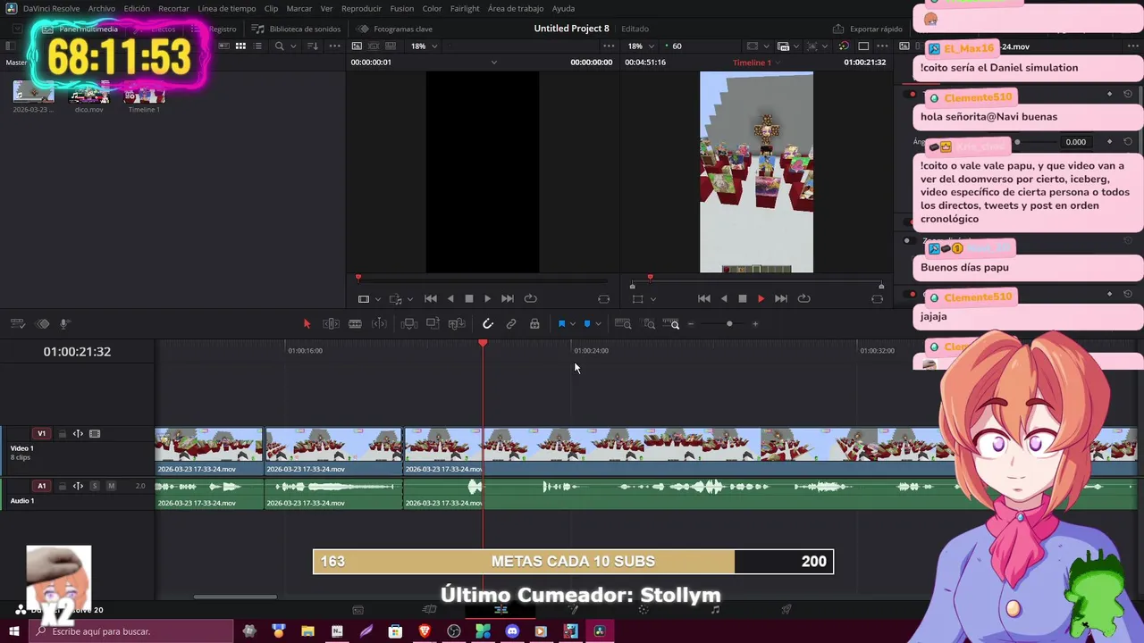Click minus icon of timeline zoom

(691, 324)
